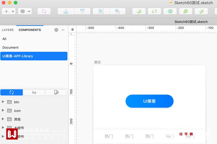Open the Insert dropdown arrow beside plus
This screenshot has width=217, height=144.
[x=13, y=11]
